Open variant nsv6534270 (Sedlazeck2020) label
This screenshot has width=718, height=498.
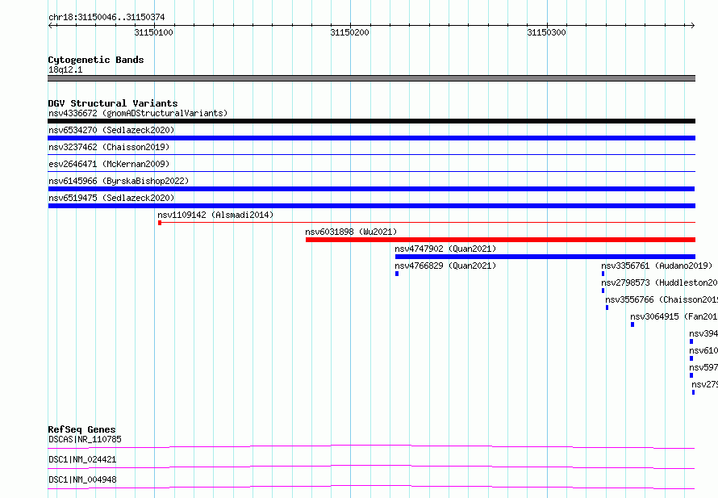[x=111, y=130]
